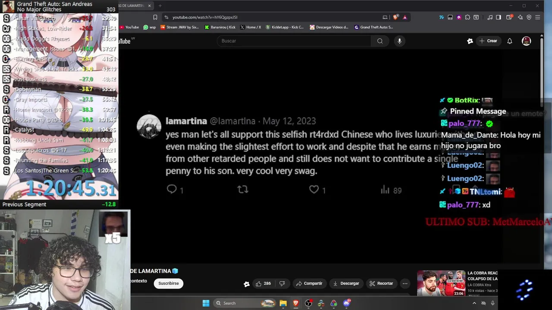
Task: Click the cast screen icon in the address bar
Action: point(385,17)
